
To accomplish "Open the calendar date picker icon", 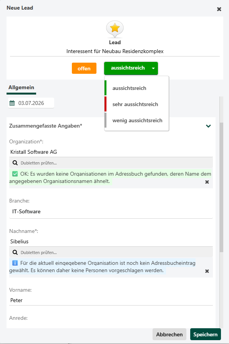I will [12, 103].
